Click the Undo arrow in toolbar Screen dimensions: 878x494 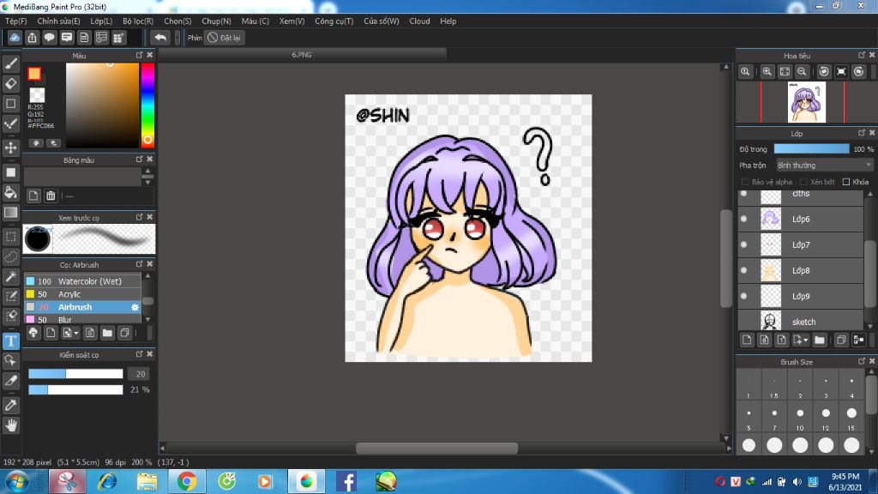click(160, 38)
